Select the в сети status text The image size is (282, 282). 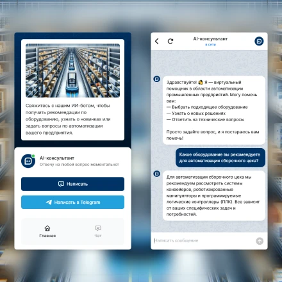[210, 45]
